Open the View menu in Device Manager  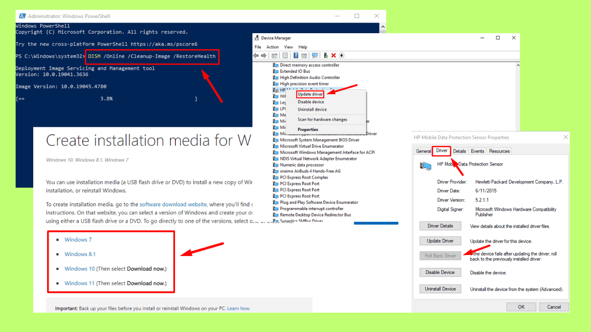[289, 47]
